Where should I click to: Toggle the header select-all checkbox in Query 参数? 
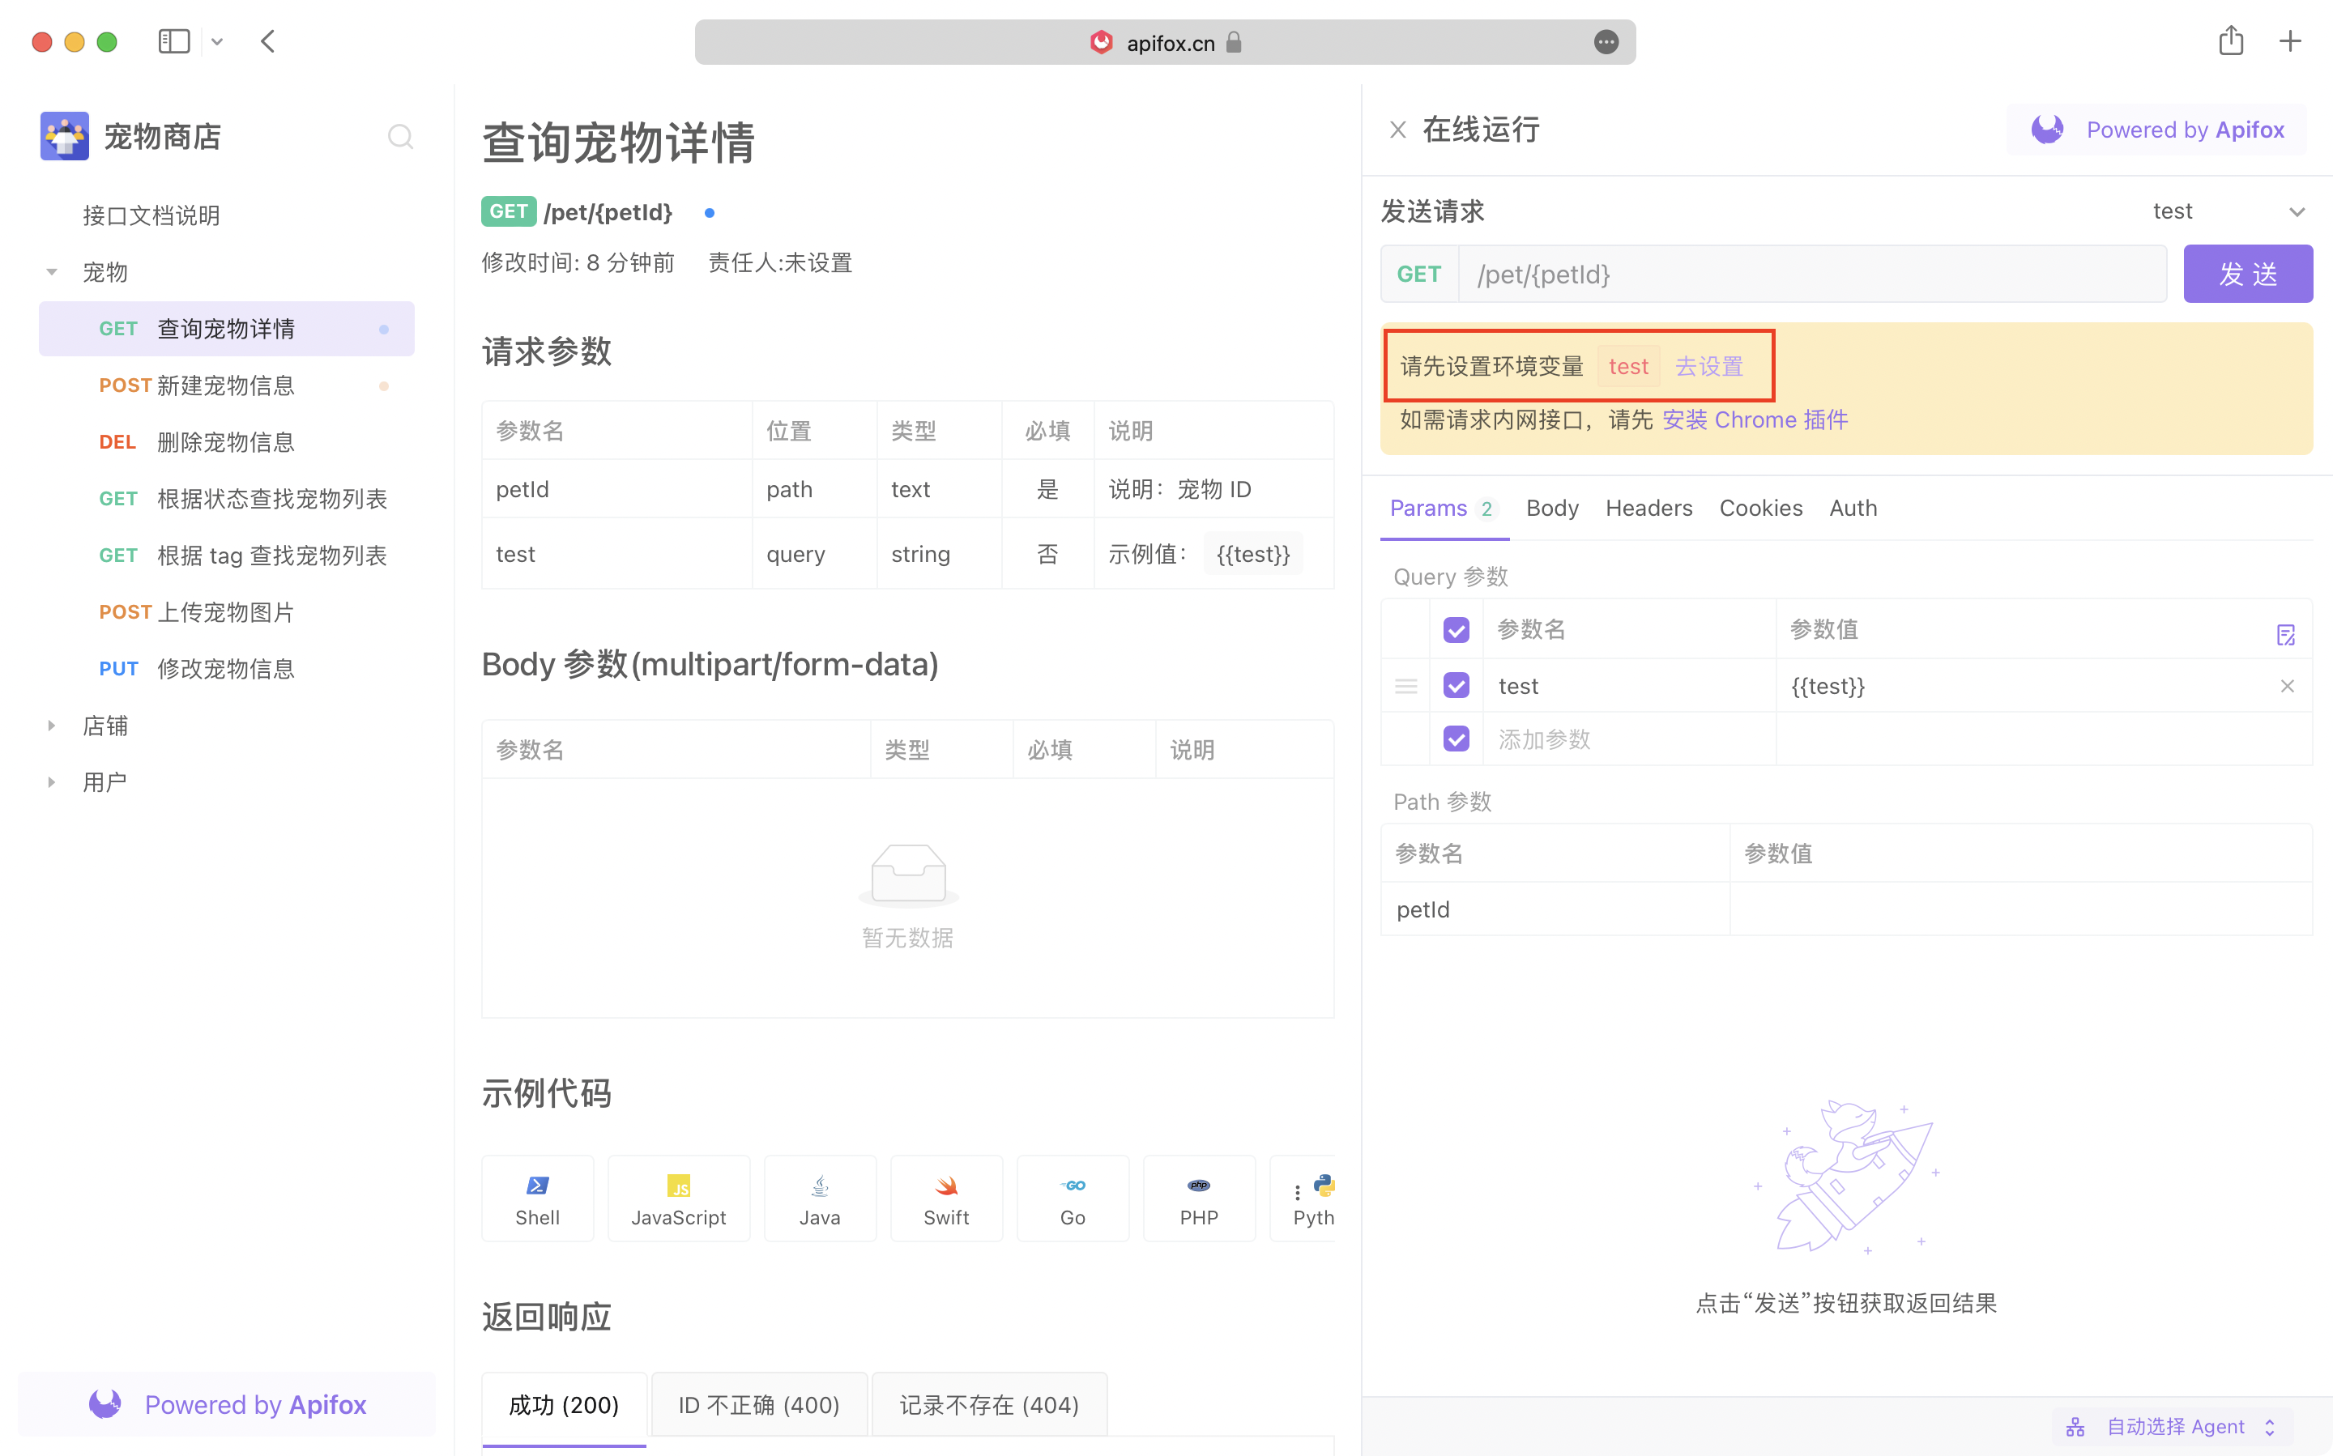coord(1456,630)
